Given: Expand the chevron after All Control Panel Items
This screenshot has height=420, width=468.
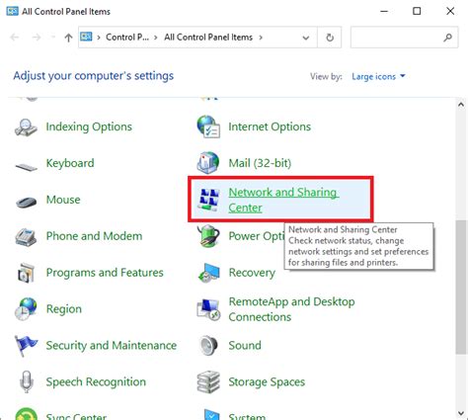Looking at the screenshot, I should pos(261,38).
